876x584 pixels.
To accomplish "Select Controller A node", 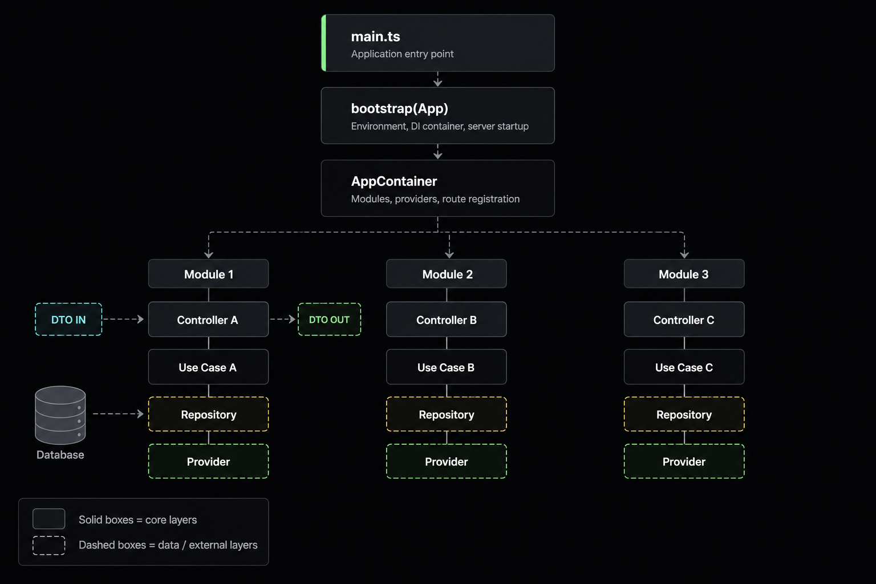I will [x=208, y=319].
